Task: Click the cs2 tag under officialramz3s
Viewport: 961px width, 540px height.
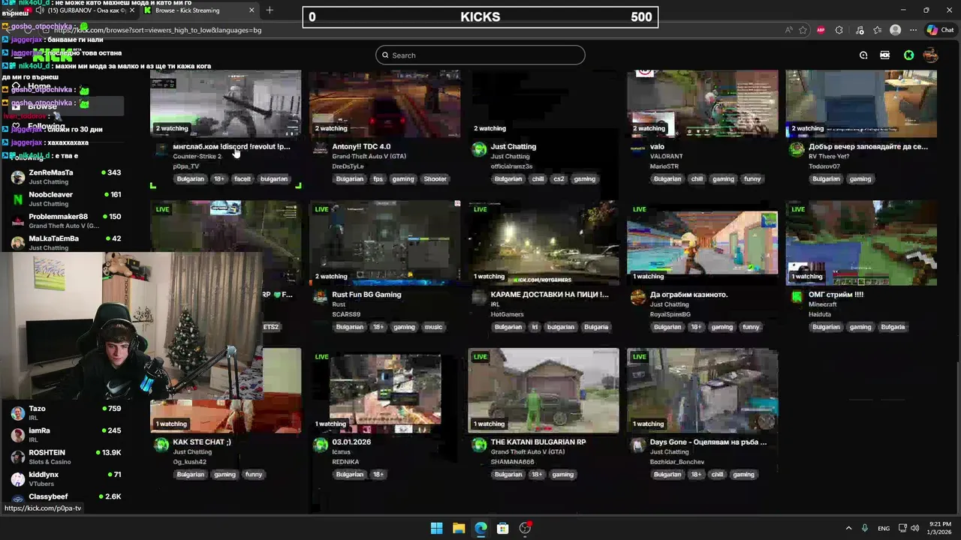Action: point(559,178)
